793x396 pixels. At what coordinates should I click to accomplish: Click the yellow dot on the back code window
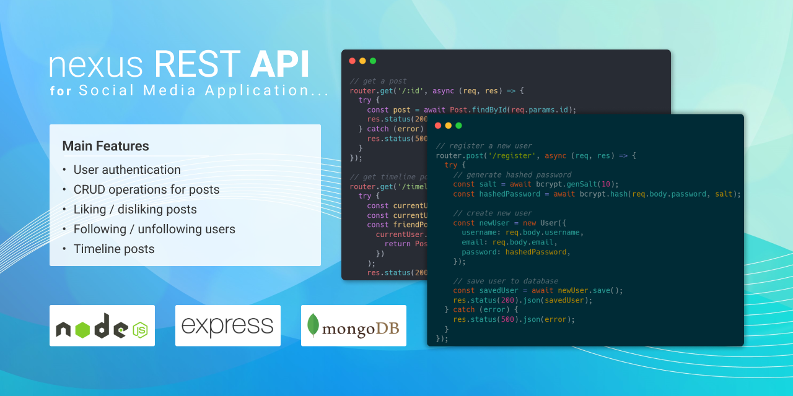pyautogui.click(x=362, y=61)
